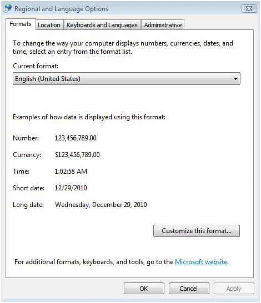261x303 pixels.
Task: Click the Currency example $123,456,789.00
Action: pyautogui.click(x=77, y=155)
